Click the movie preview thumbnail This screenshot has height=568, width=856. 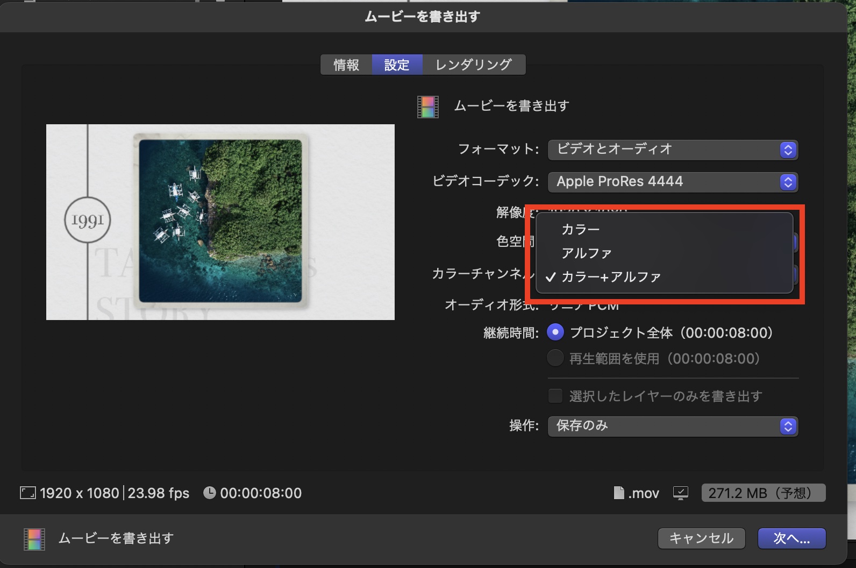220,222
